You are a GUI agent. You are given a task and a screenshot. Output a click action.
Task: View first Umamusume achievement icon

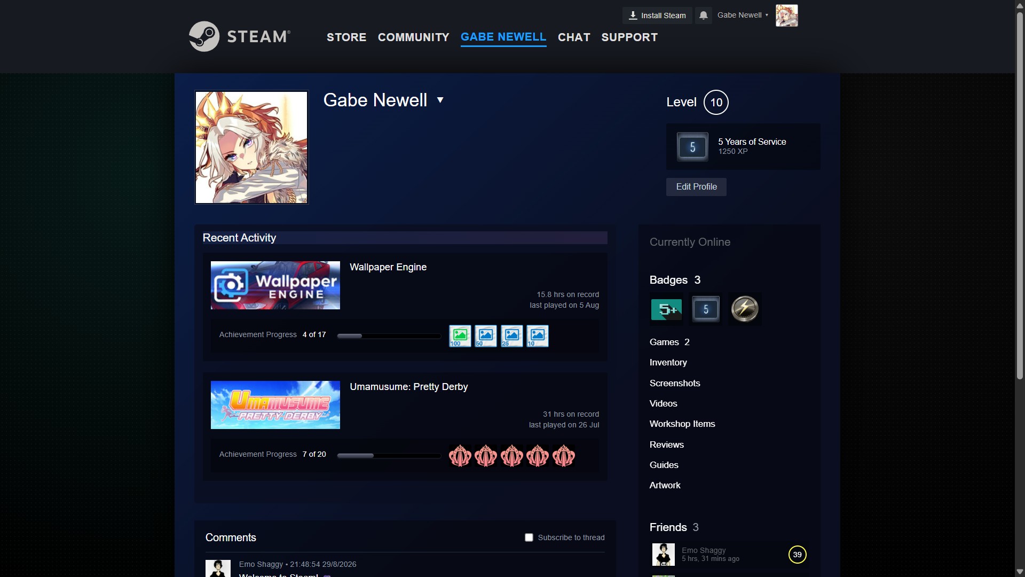(460, 456)
